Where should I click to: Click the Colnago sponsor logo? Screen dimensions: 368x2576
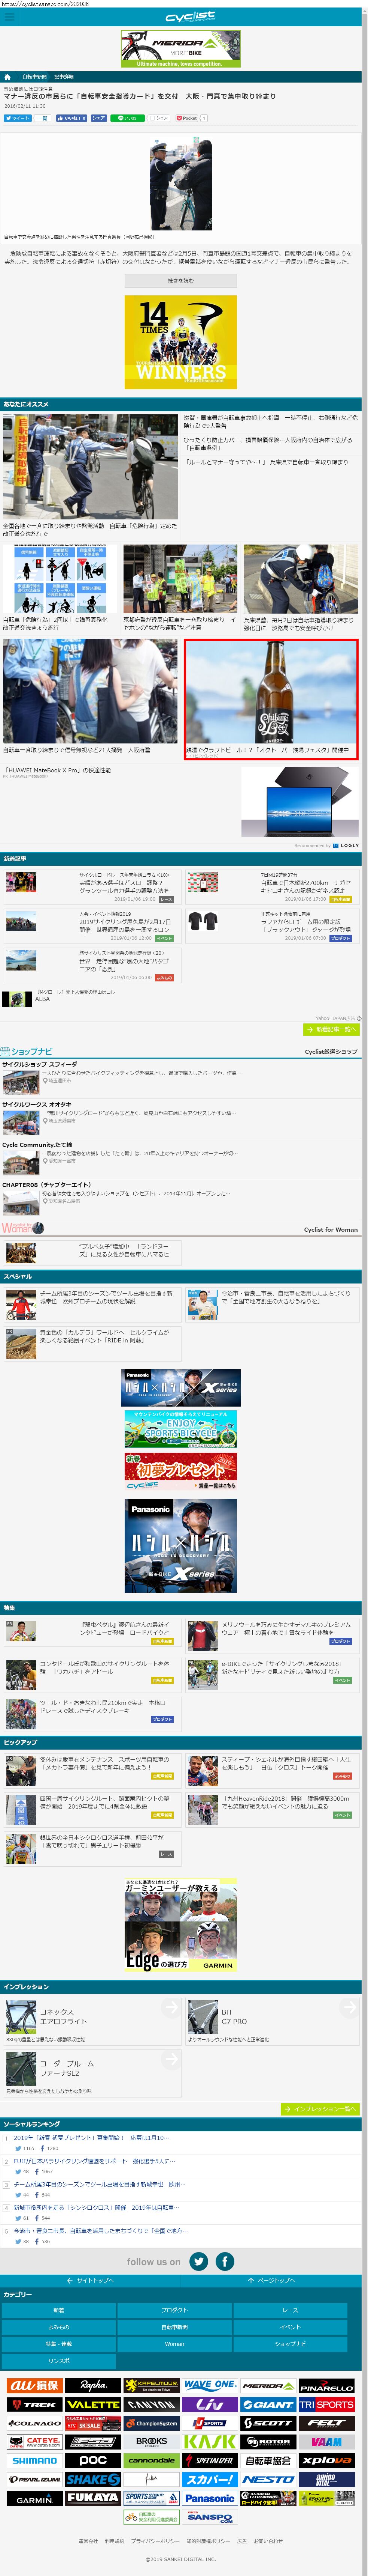pyautogui.click(x=35, y=2423)
